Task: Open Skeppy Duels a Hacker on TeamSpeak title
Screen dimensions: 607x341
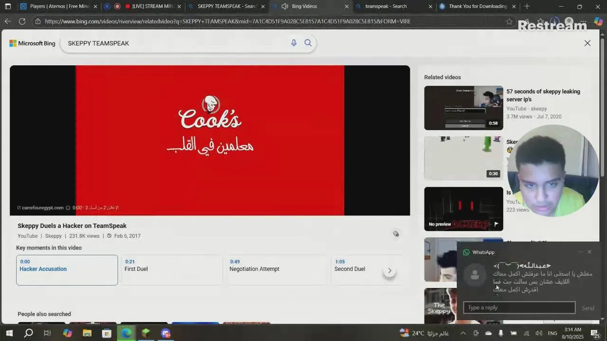Action: (x=72, y=226)
